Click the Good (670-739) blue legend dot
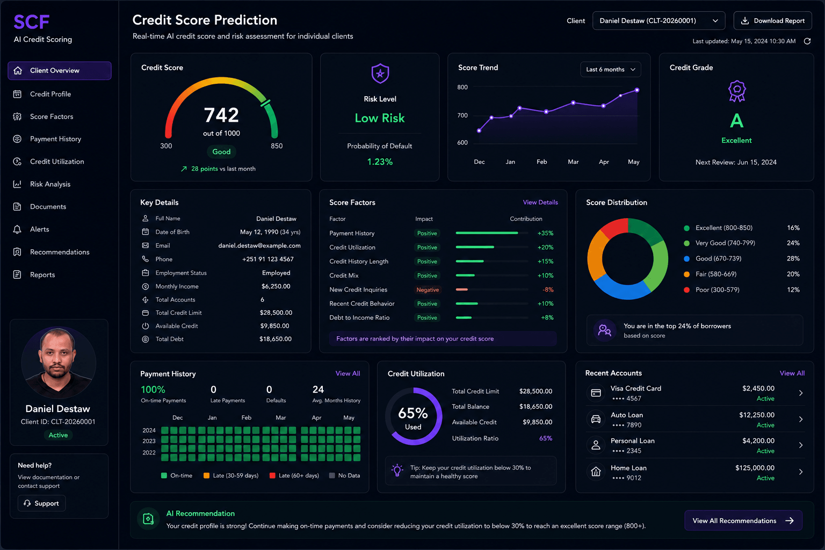 click(686, 259)
